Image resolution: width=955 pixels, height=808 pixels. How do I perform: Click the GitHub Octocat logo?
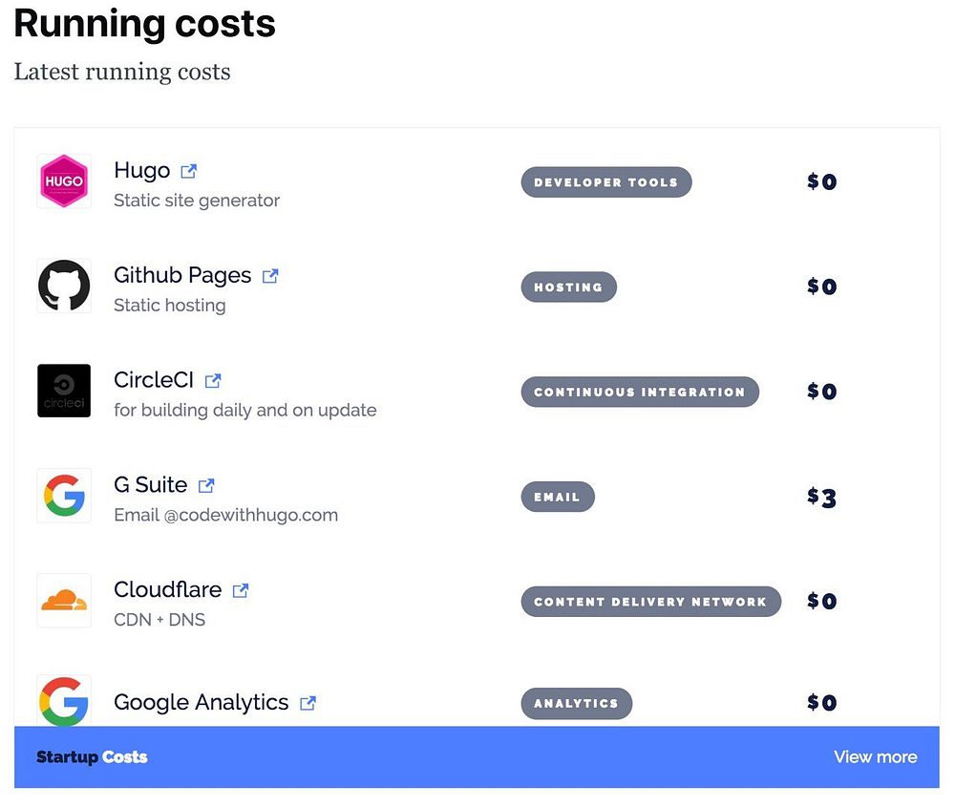pyautogui.click(x=64, y=286)
